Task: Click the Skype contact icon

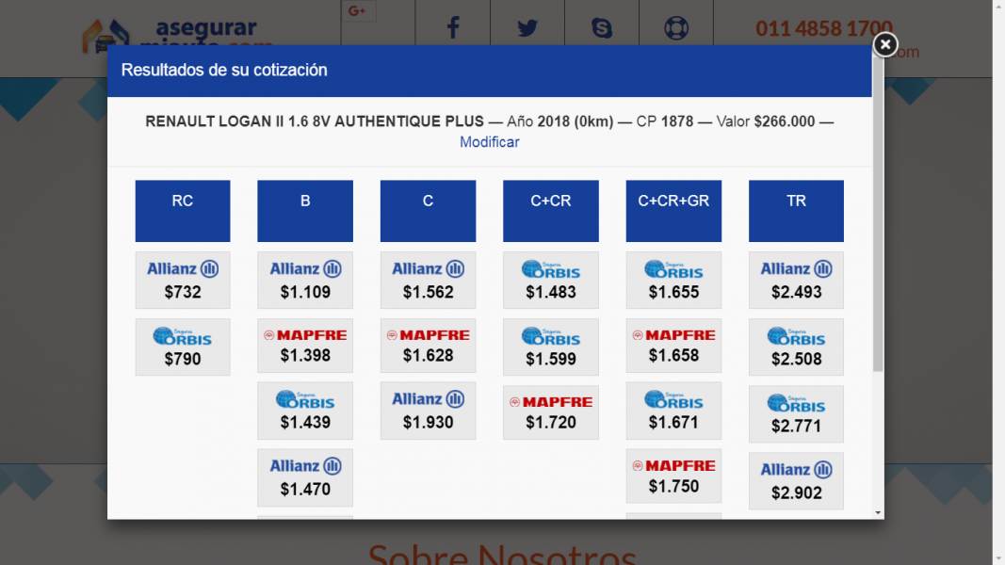Action: point(602,28)
